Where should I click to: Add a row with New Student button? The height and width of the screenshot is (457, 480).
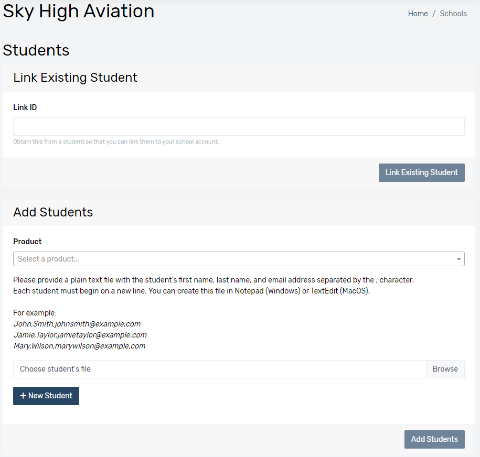pyautogui.click(x=46, y=396)
